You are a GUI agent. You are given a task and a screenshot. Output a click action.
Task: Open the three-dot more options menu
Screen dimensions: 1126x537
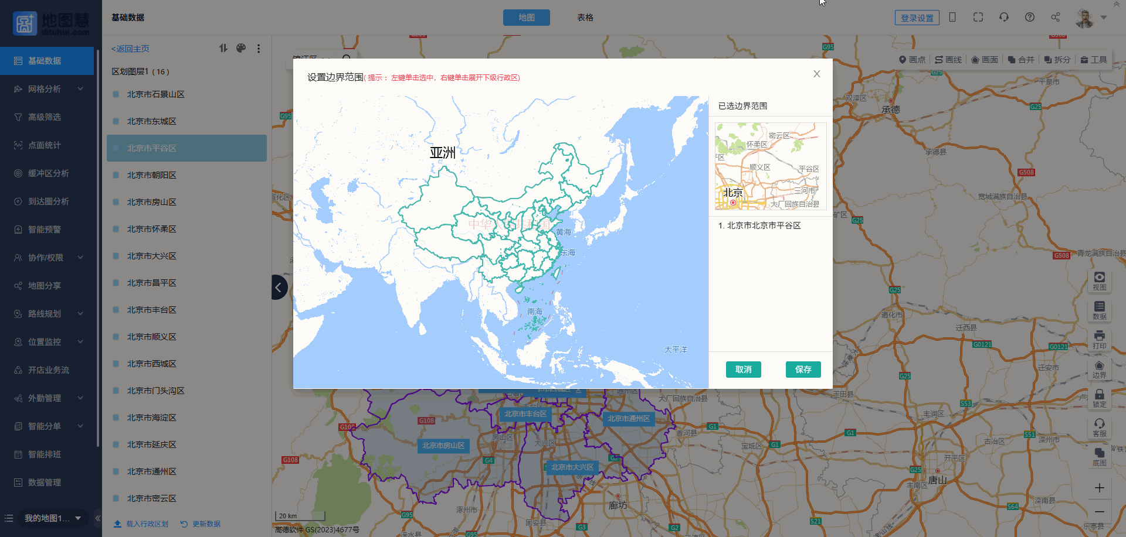(259, 49)
